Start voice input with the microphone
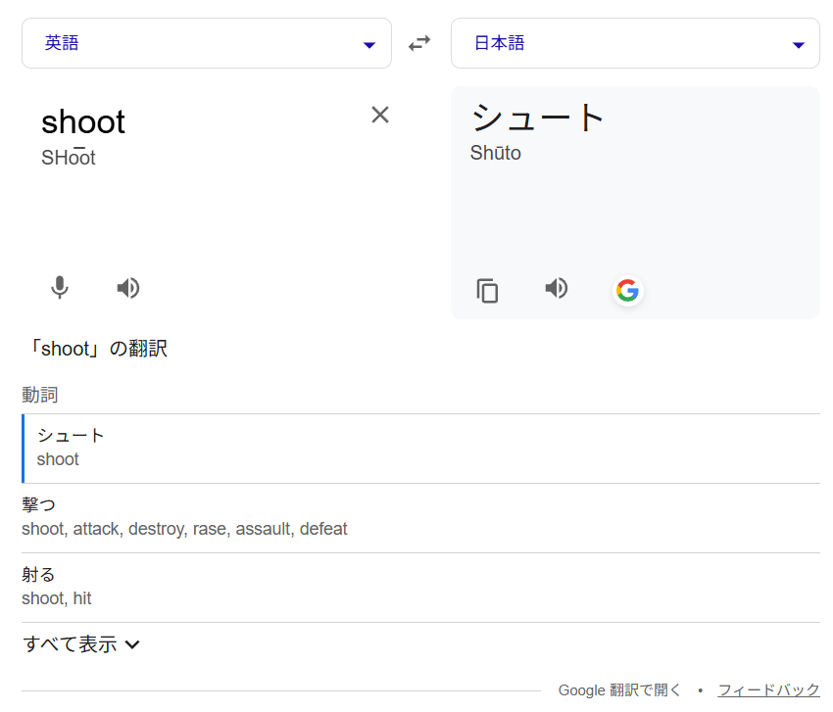Screen dimensions: 833x712 pos(60,288)
